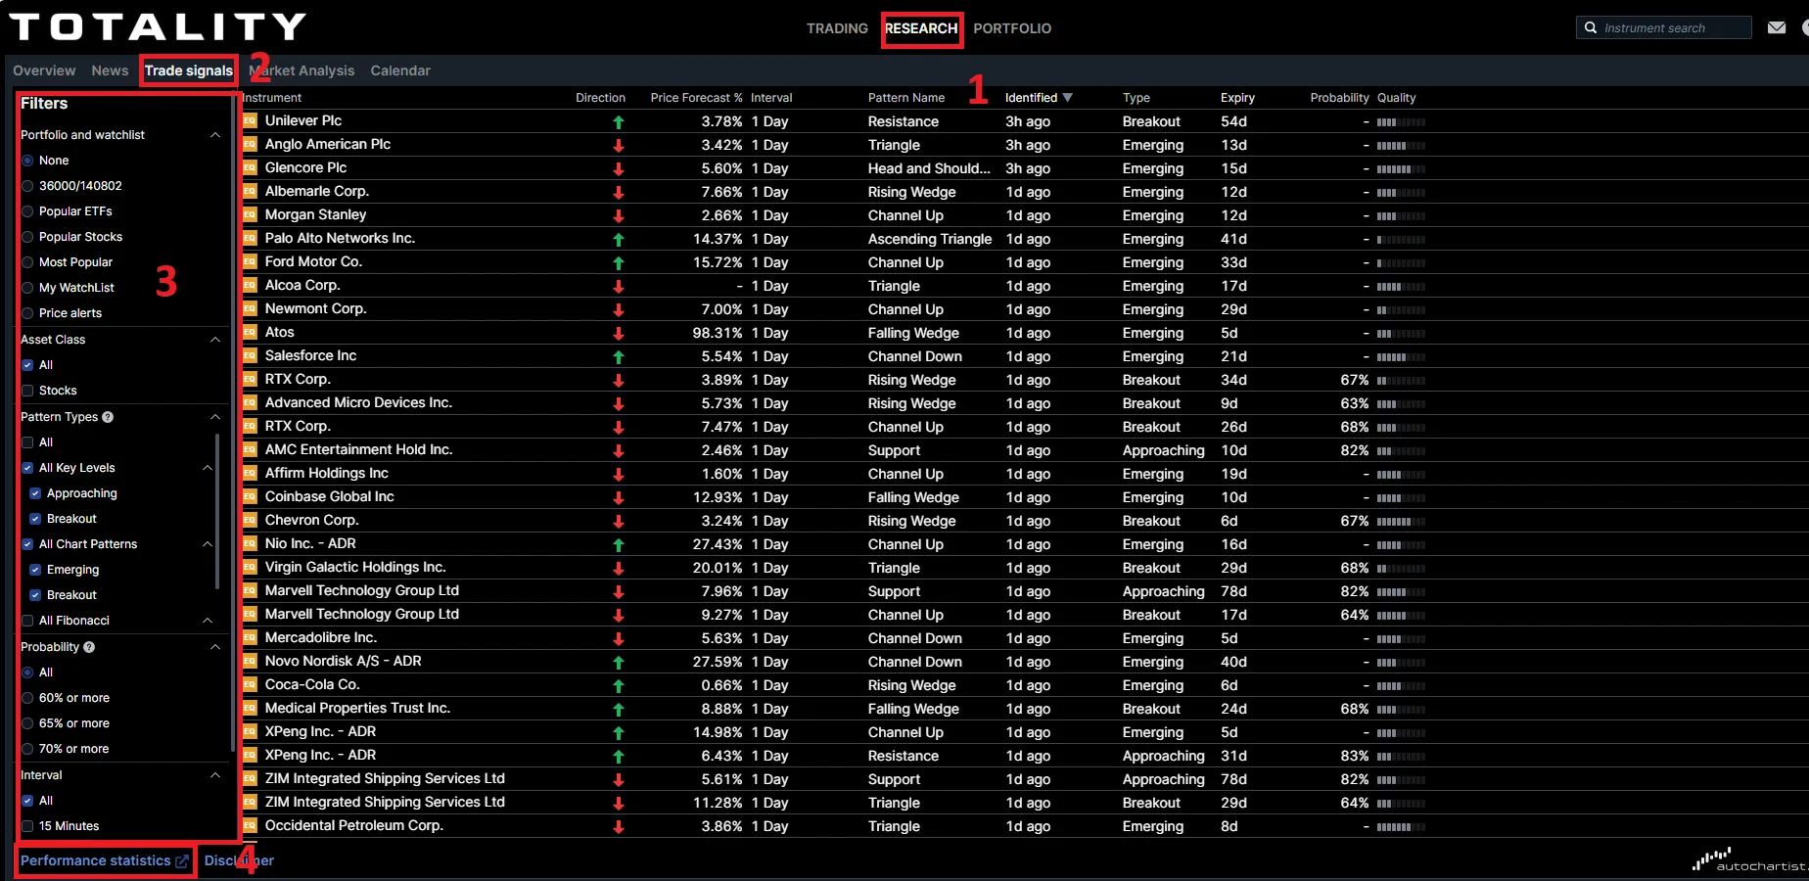Open the RESEARCH tab
Image resolution: width=1809 pixels, height=881 pixels.
pos(921,28)
